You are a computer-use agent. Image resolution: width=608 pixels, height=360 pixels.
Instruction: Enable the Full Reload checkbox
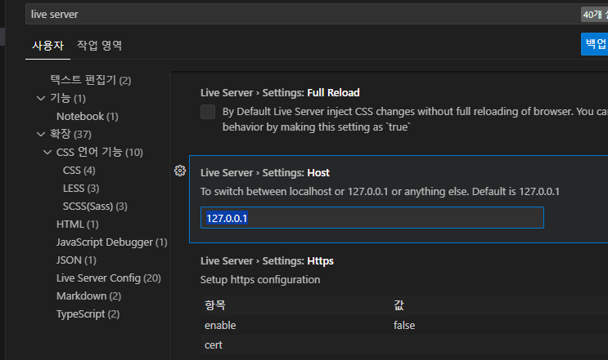click(x=208, y=112)
